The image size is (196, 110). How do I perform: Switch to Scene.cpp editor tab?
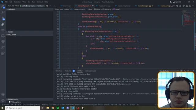[x=66, y=6]
